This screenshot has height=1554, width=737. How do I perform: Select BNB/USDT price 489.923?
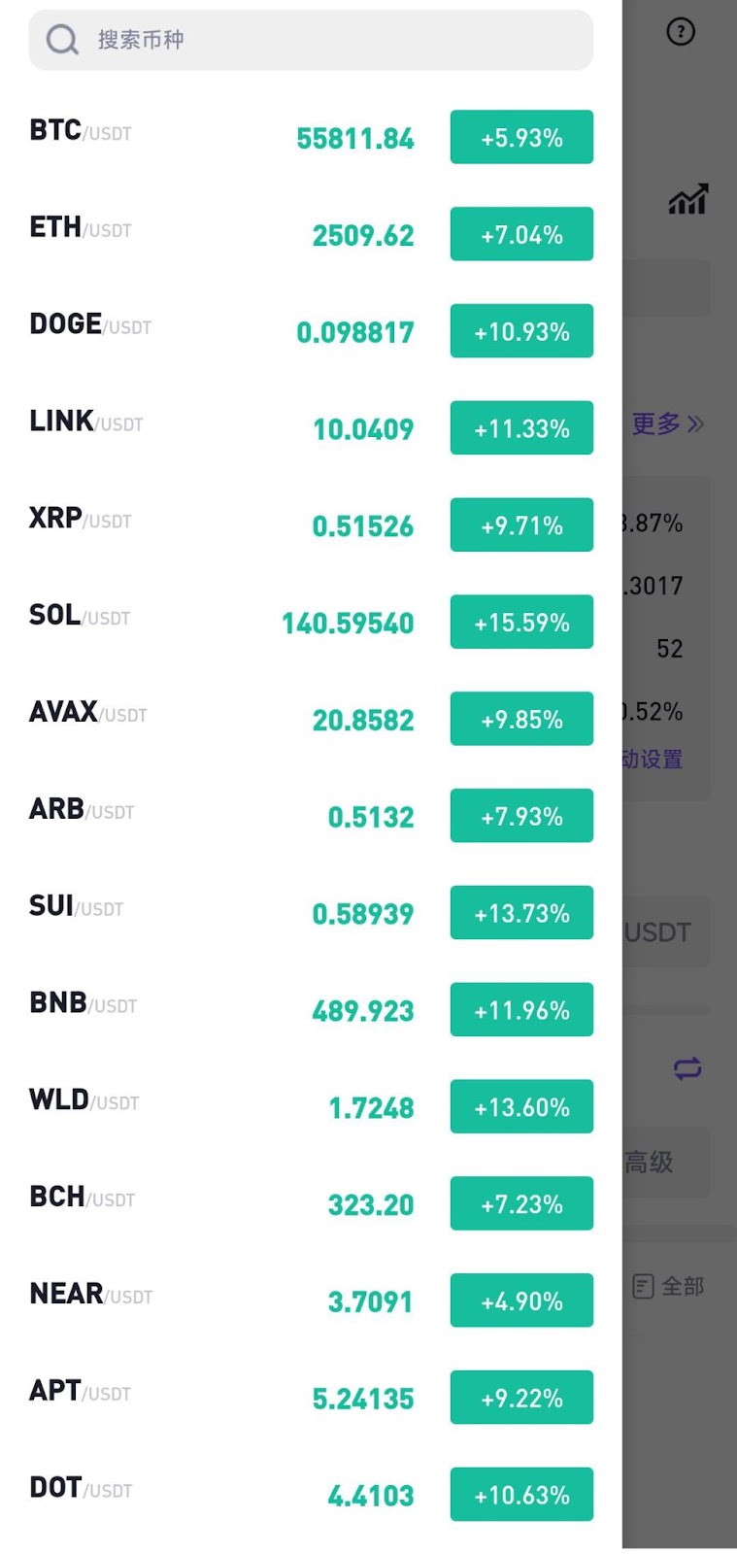tap(362, 1011)
